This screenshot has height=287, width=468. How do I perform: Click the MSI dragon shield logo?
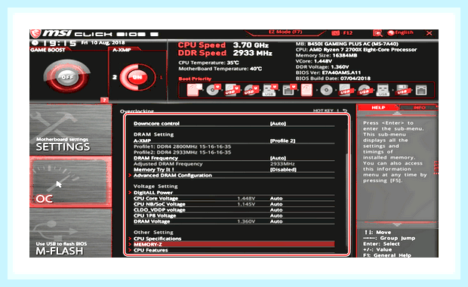35,33
